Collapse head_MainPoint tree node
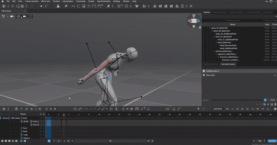Image resolution: width=277 pixels, height=145 pixels. (x=216, y=43)
